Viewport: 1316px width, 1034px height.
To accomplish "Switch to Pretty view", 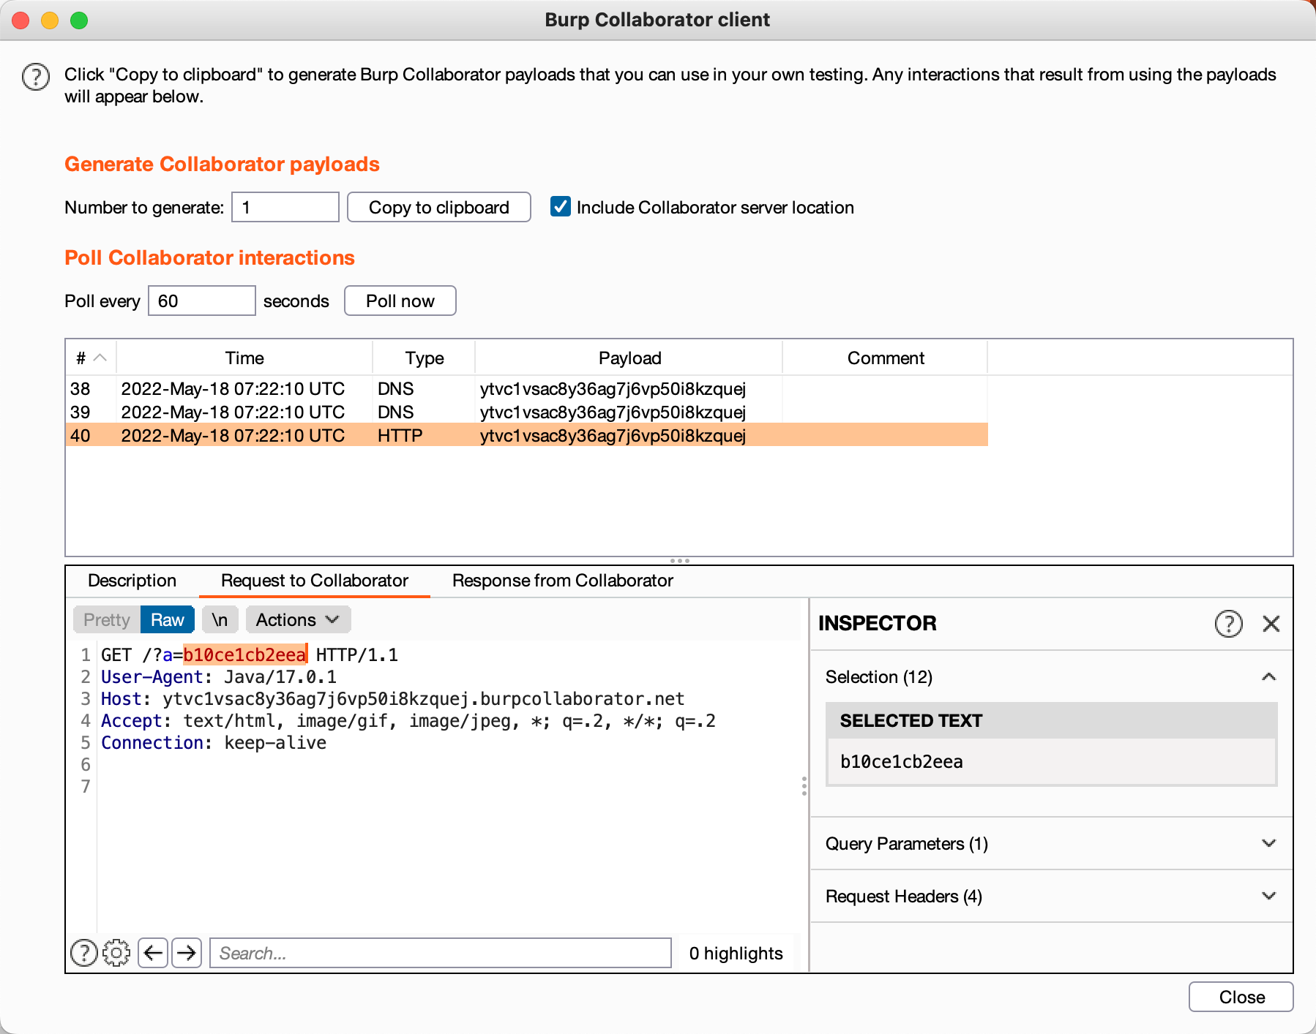I will tap(107, 620).
